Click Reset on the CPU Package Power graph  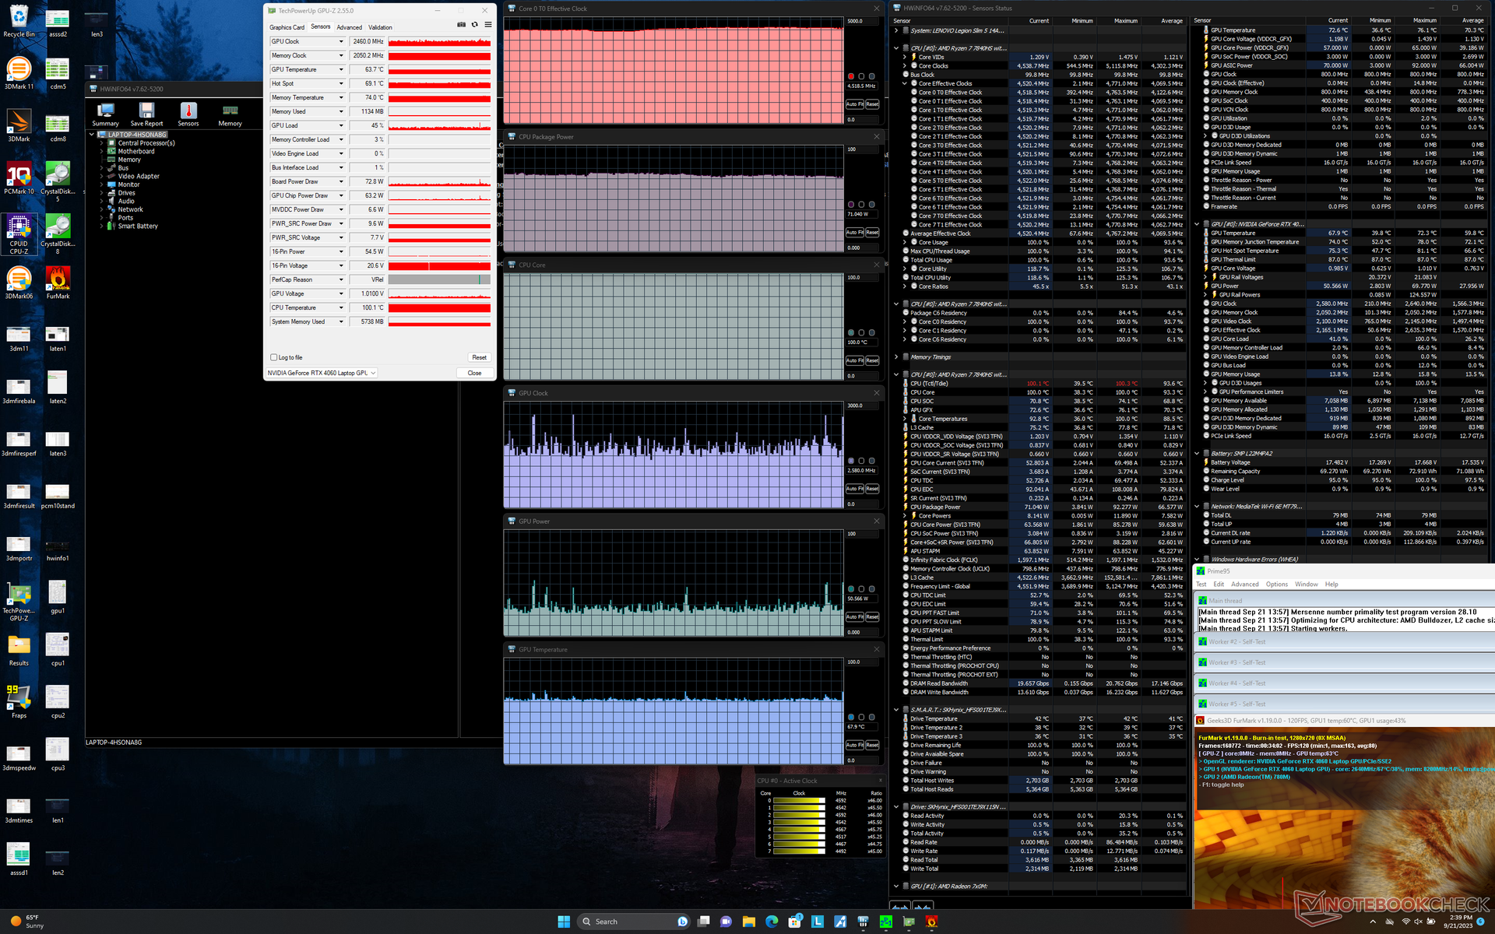pyautogui.click(x=872, y=232)
